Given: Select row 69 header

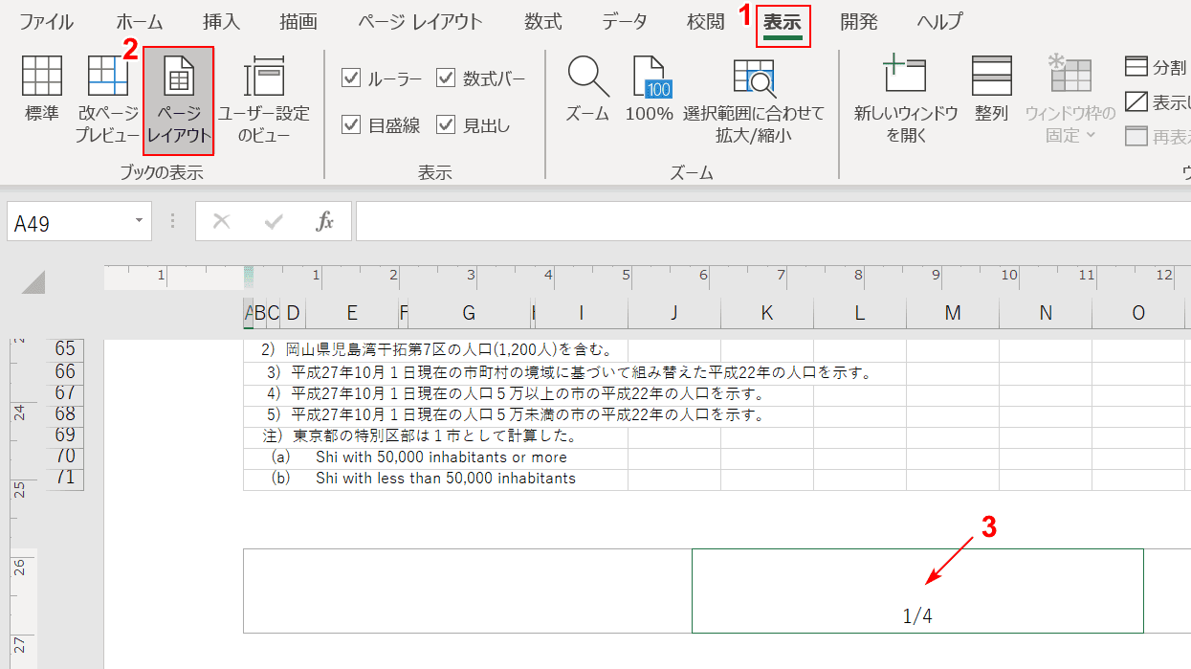Looking at the screenshot, I should [x=65, y=435].
